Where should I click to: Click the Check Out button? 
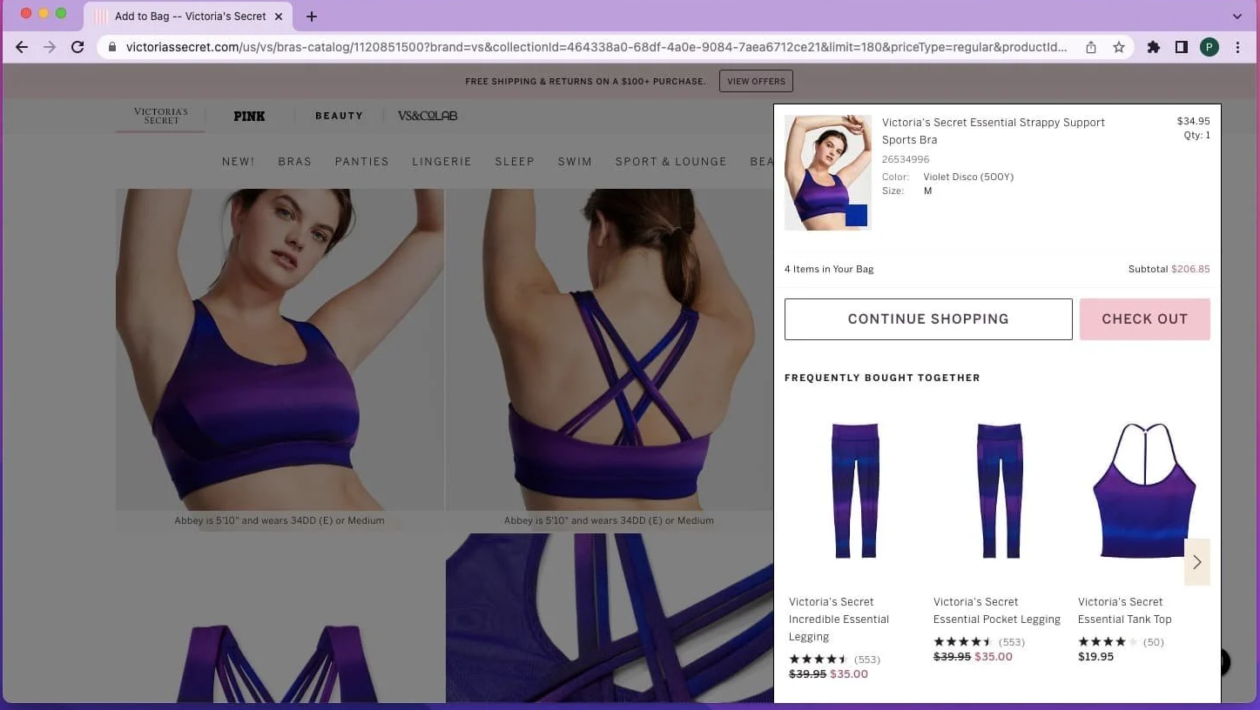1144,319
